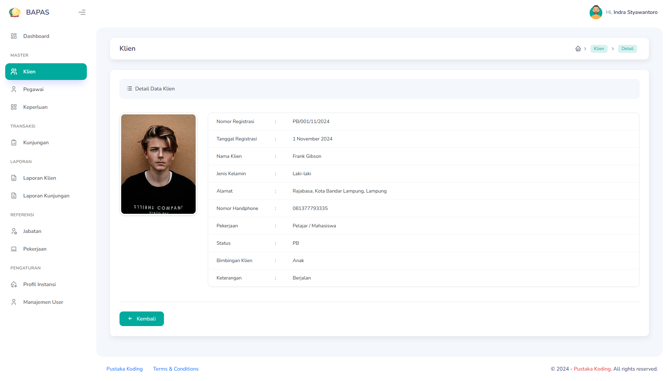
Task: Click the Jabatan icon under Referensi
Action: tap(14, 231)
